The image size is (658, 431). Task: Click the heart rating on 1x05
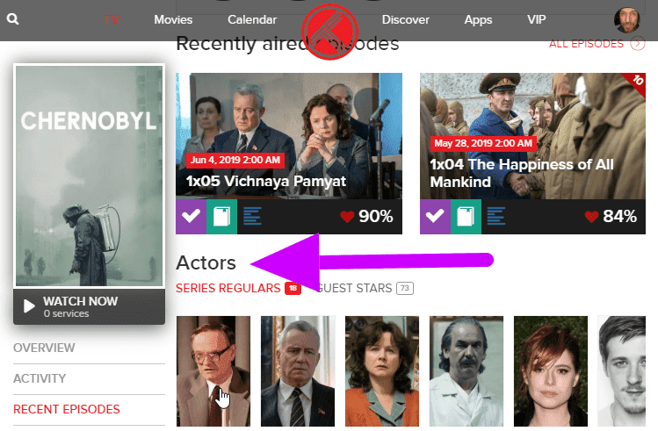click(x=347, y=217)
